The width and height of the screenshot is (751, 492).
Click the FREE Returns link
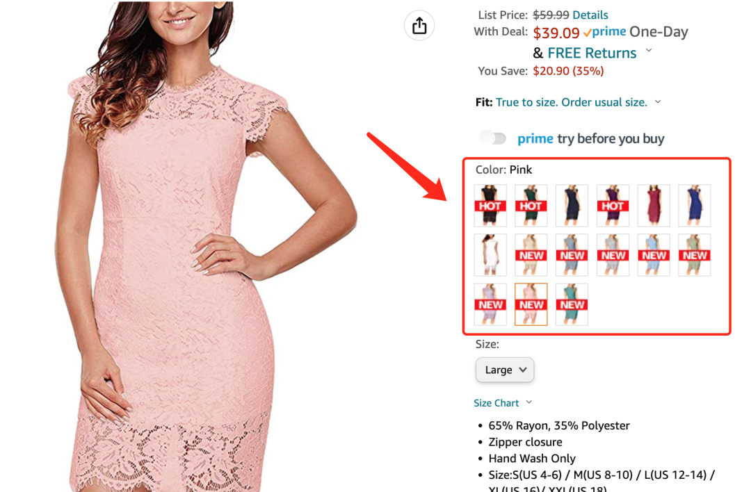(x=592, y=53)
